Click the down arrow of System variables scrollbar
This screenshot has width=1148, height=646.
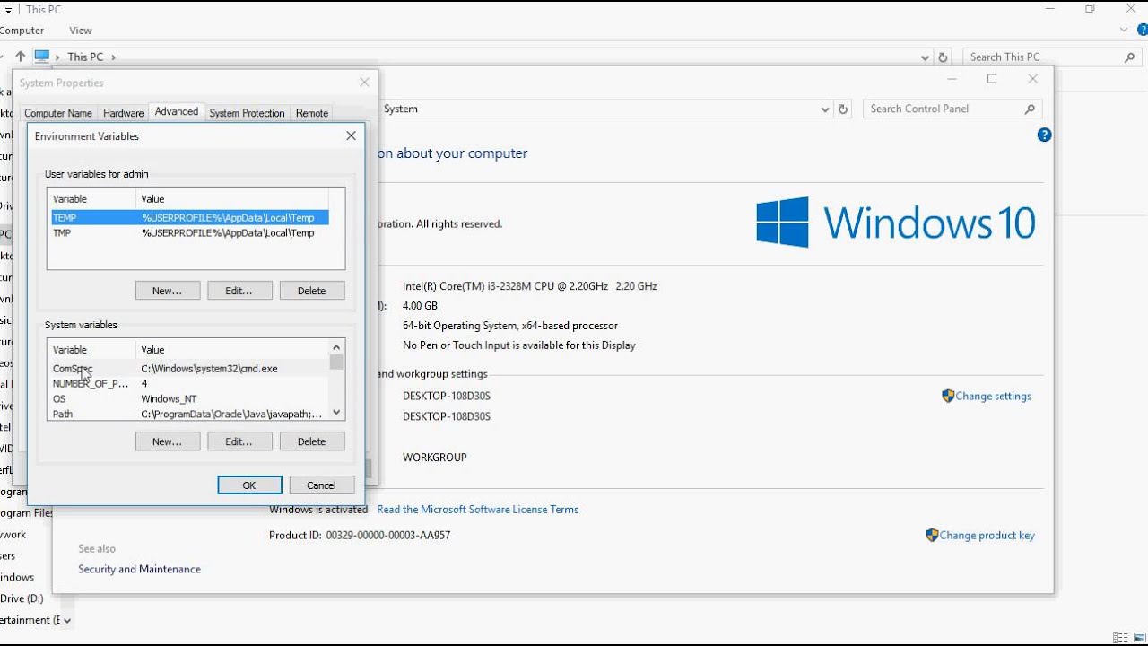pyautogui.click(x=336, y=413)
